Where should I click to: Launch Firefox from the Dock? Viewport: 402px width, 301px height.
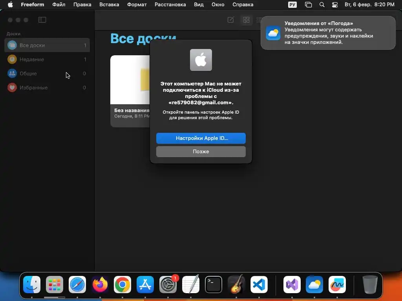[100, 285]
